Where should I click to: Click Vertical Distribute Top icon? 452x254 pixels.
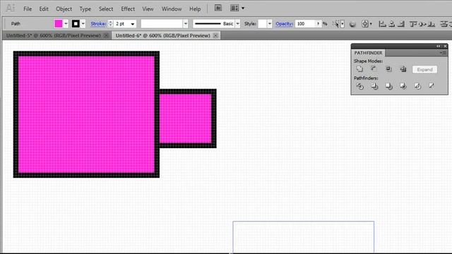(x=444, y=24)
